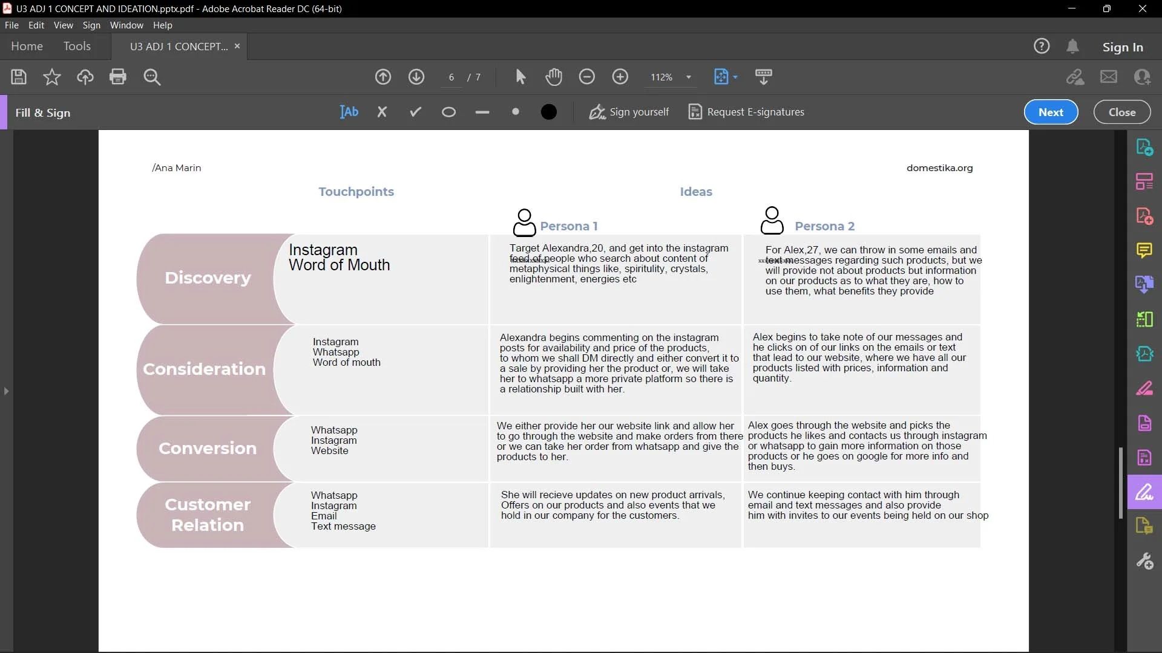
Task: Select the line tool
Action: tap(482, 112)
